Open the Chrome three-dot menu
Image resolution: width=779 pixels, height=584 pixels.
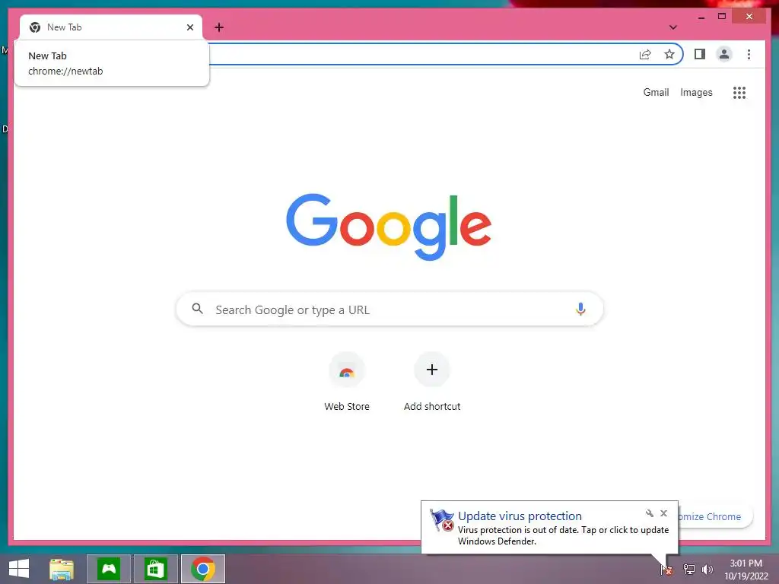pos(749,54)
